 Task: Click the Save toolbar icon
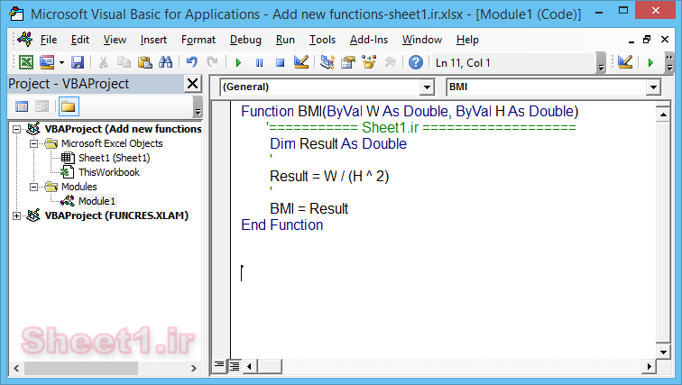pos(77,62)
